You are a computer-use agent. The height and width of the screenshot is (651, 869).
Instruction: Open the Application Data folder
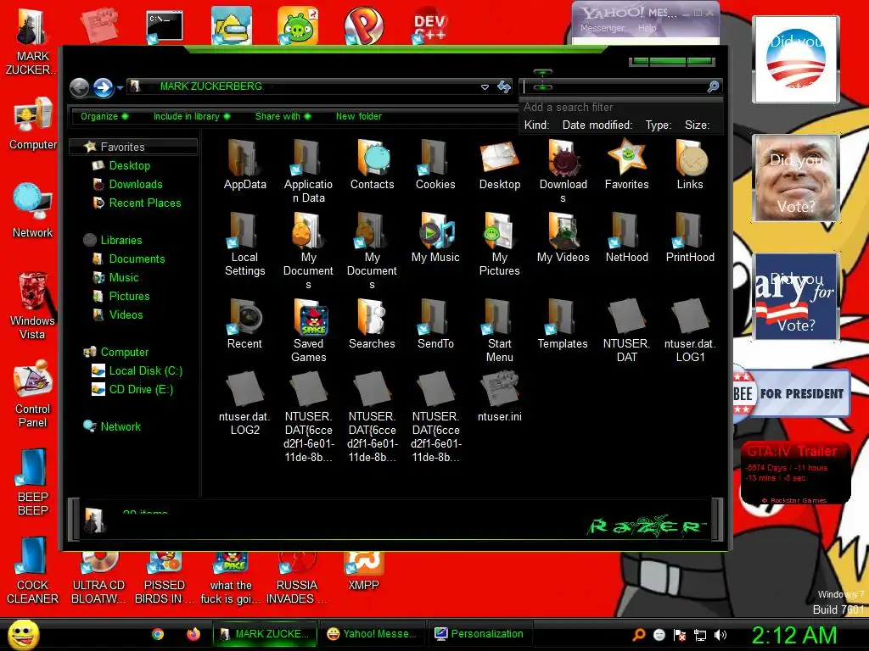(308, 171)
